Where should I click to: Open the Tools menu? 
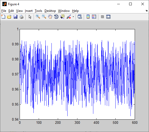[x=38, y=11]
